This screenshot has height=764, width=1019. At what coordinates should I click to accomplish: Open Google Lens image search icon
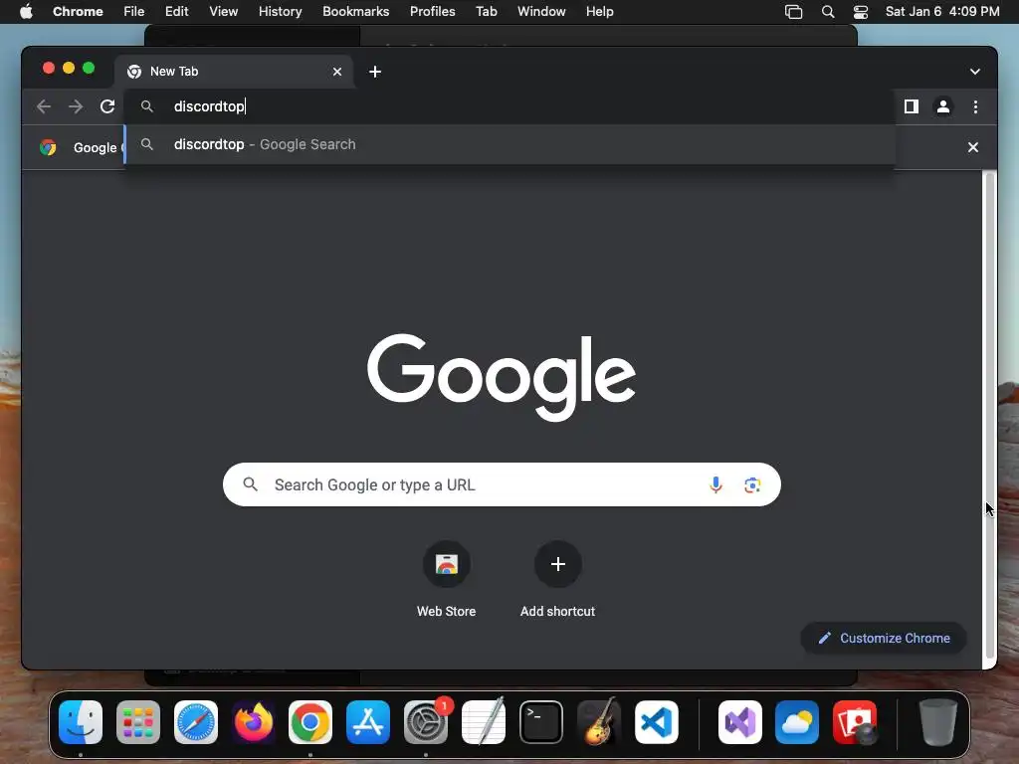pyautogui.click(x=752, y=484)
